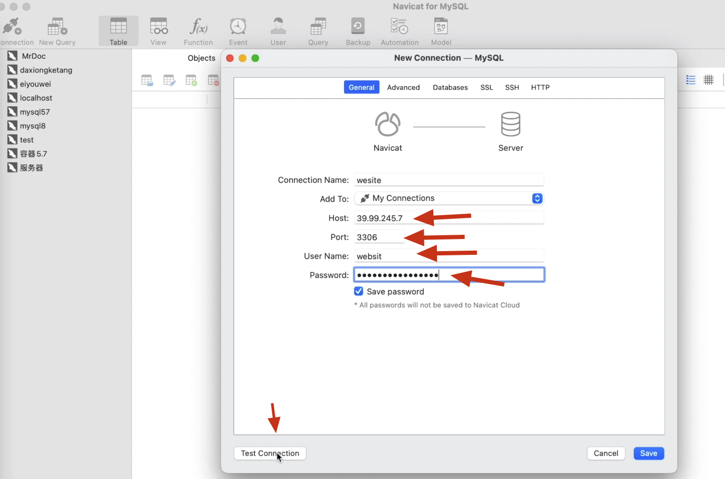Click the Automation toolbar icon

[399, 32]
